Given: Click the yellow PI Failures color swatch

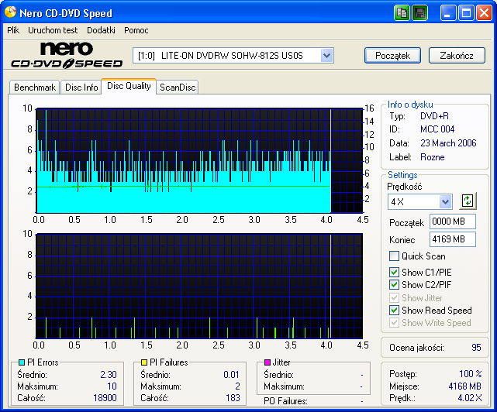Looking at the screenshot, I should click(144, 362).
